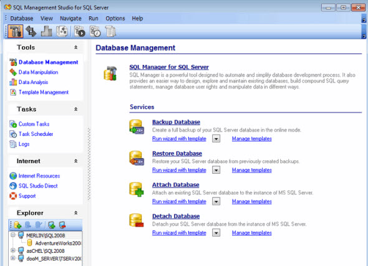368x266 pixels.
Task: Run wizard with template for Backup Database
Action: [x=179, y=139]
